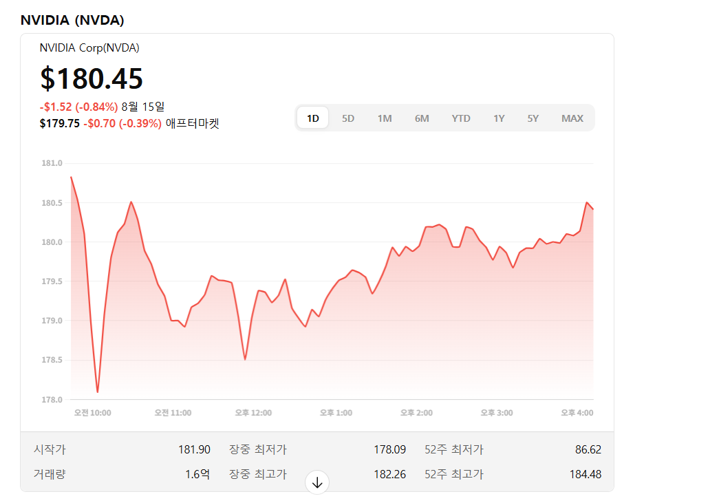
Task: Click the 52-week low 86.62
Action: 588,449
